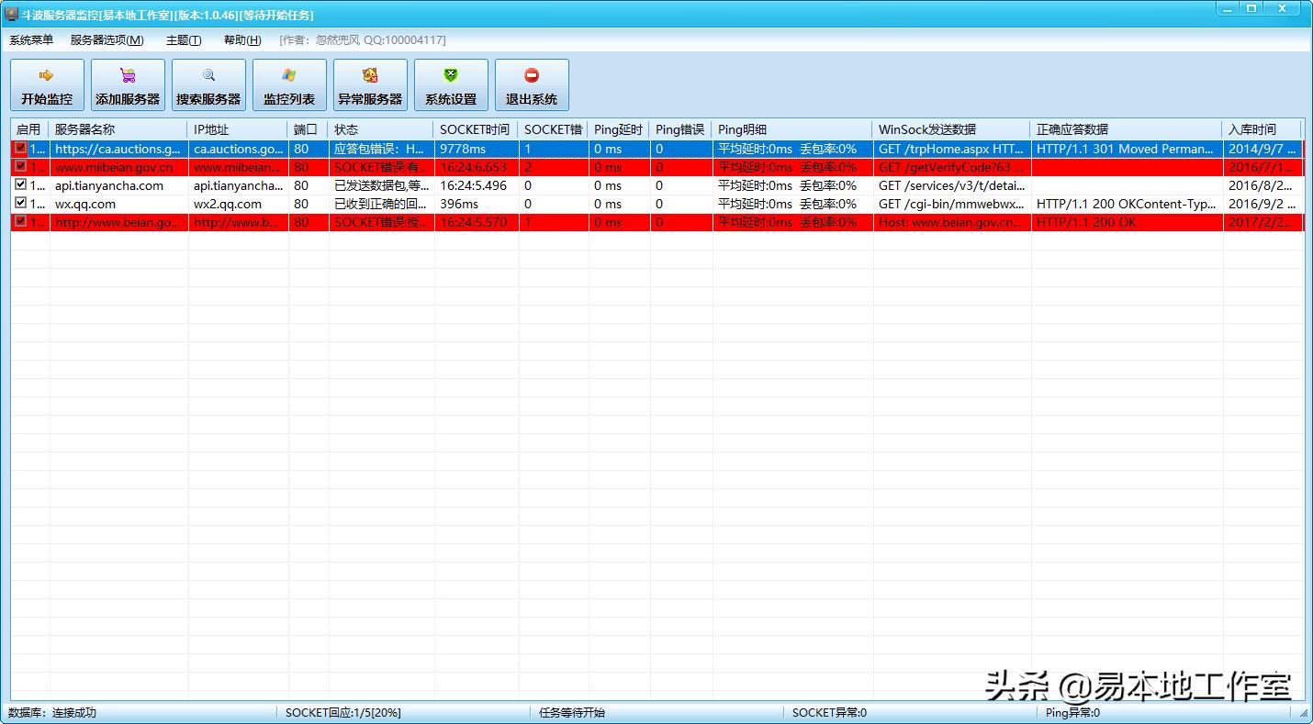
Task: Click the 状态 column header
Action: pos(380,129)
